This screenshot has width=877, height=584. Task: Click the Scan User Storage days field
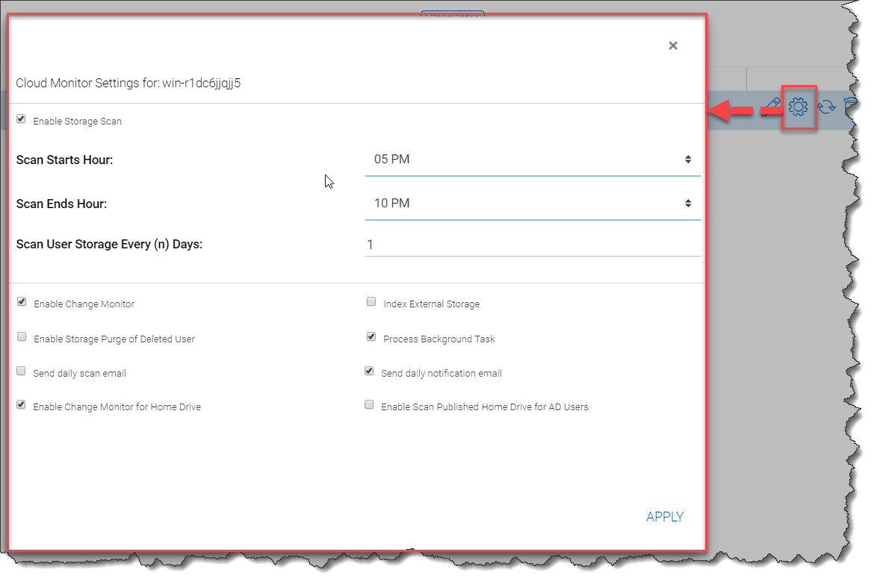pos(533,245)
